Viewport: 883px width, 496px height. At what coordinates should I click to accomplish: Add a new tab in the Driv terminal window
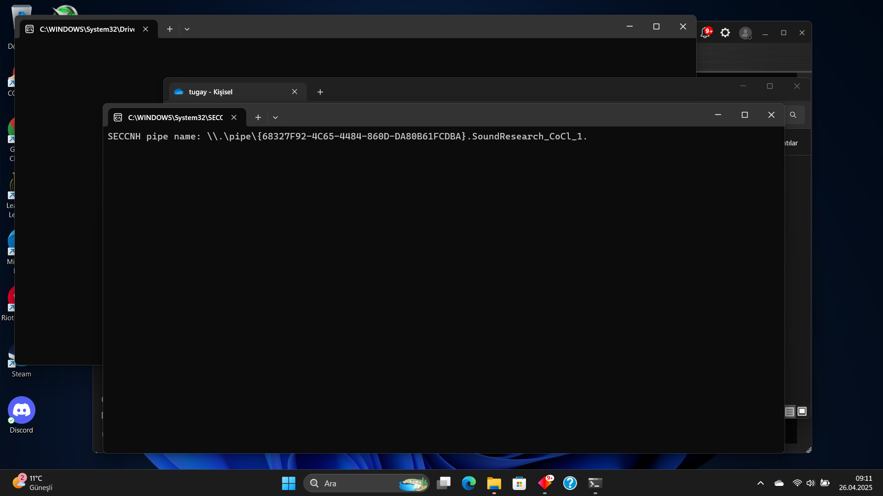point(170,29)
